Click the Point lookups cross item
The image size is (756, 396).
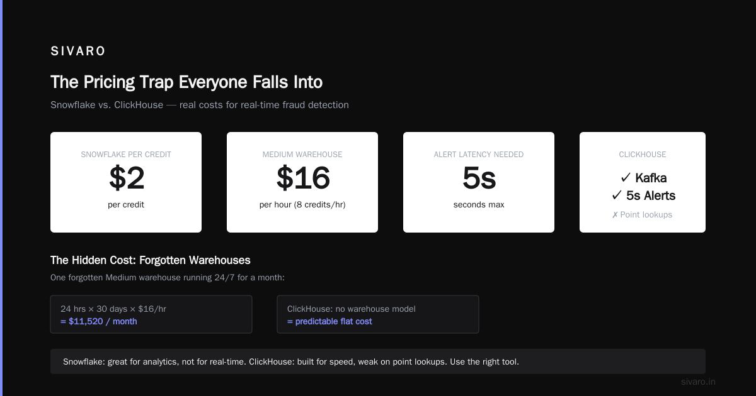(643, 215)
